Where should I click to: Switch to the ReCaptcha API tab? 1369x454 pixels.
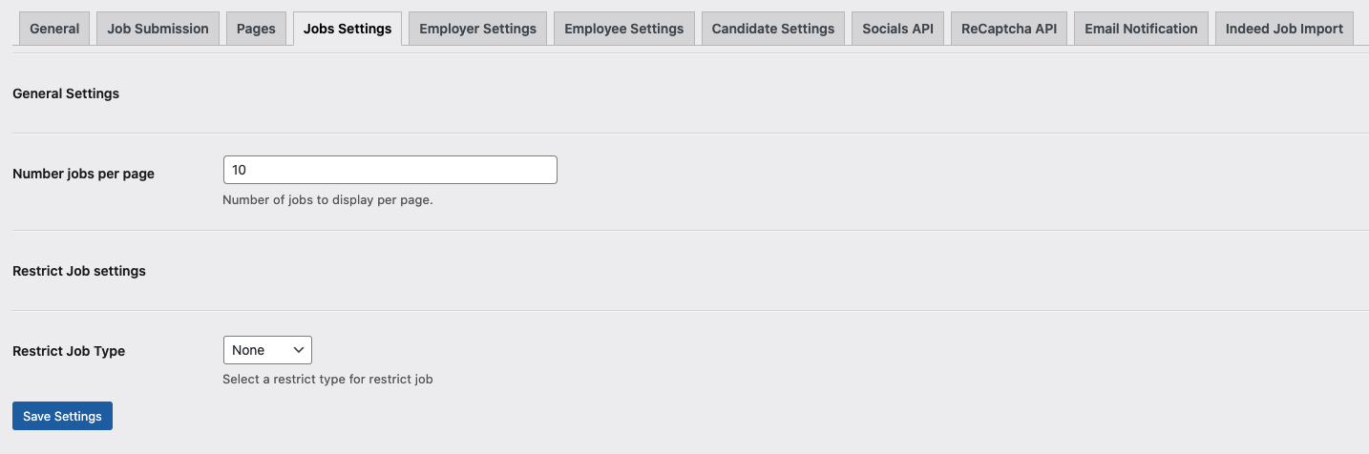(x=1009, y=29)
